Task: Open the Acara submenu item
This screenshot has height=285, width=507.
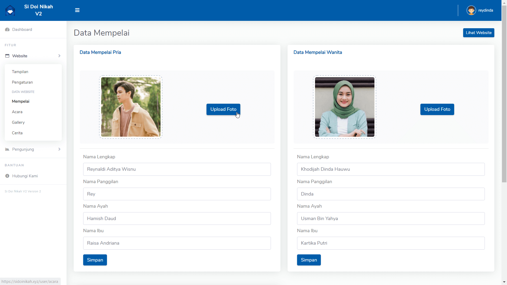Action: click(17, 112)
